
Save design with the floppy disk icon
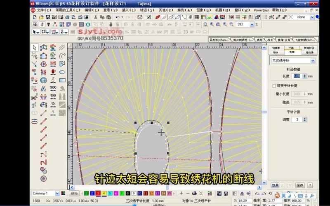pyautogui.click(x=48, y=17)
